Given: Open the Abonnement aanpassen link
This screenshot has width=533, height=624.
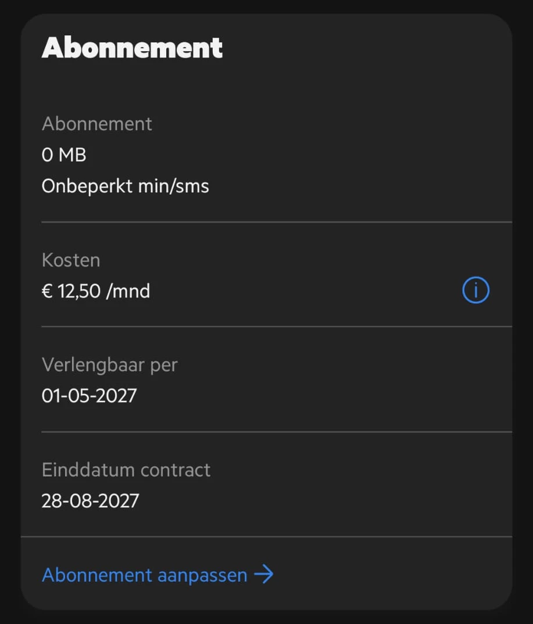Looking at the screenshot, I should [x=145, y=575].
